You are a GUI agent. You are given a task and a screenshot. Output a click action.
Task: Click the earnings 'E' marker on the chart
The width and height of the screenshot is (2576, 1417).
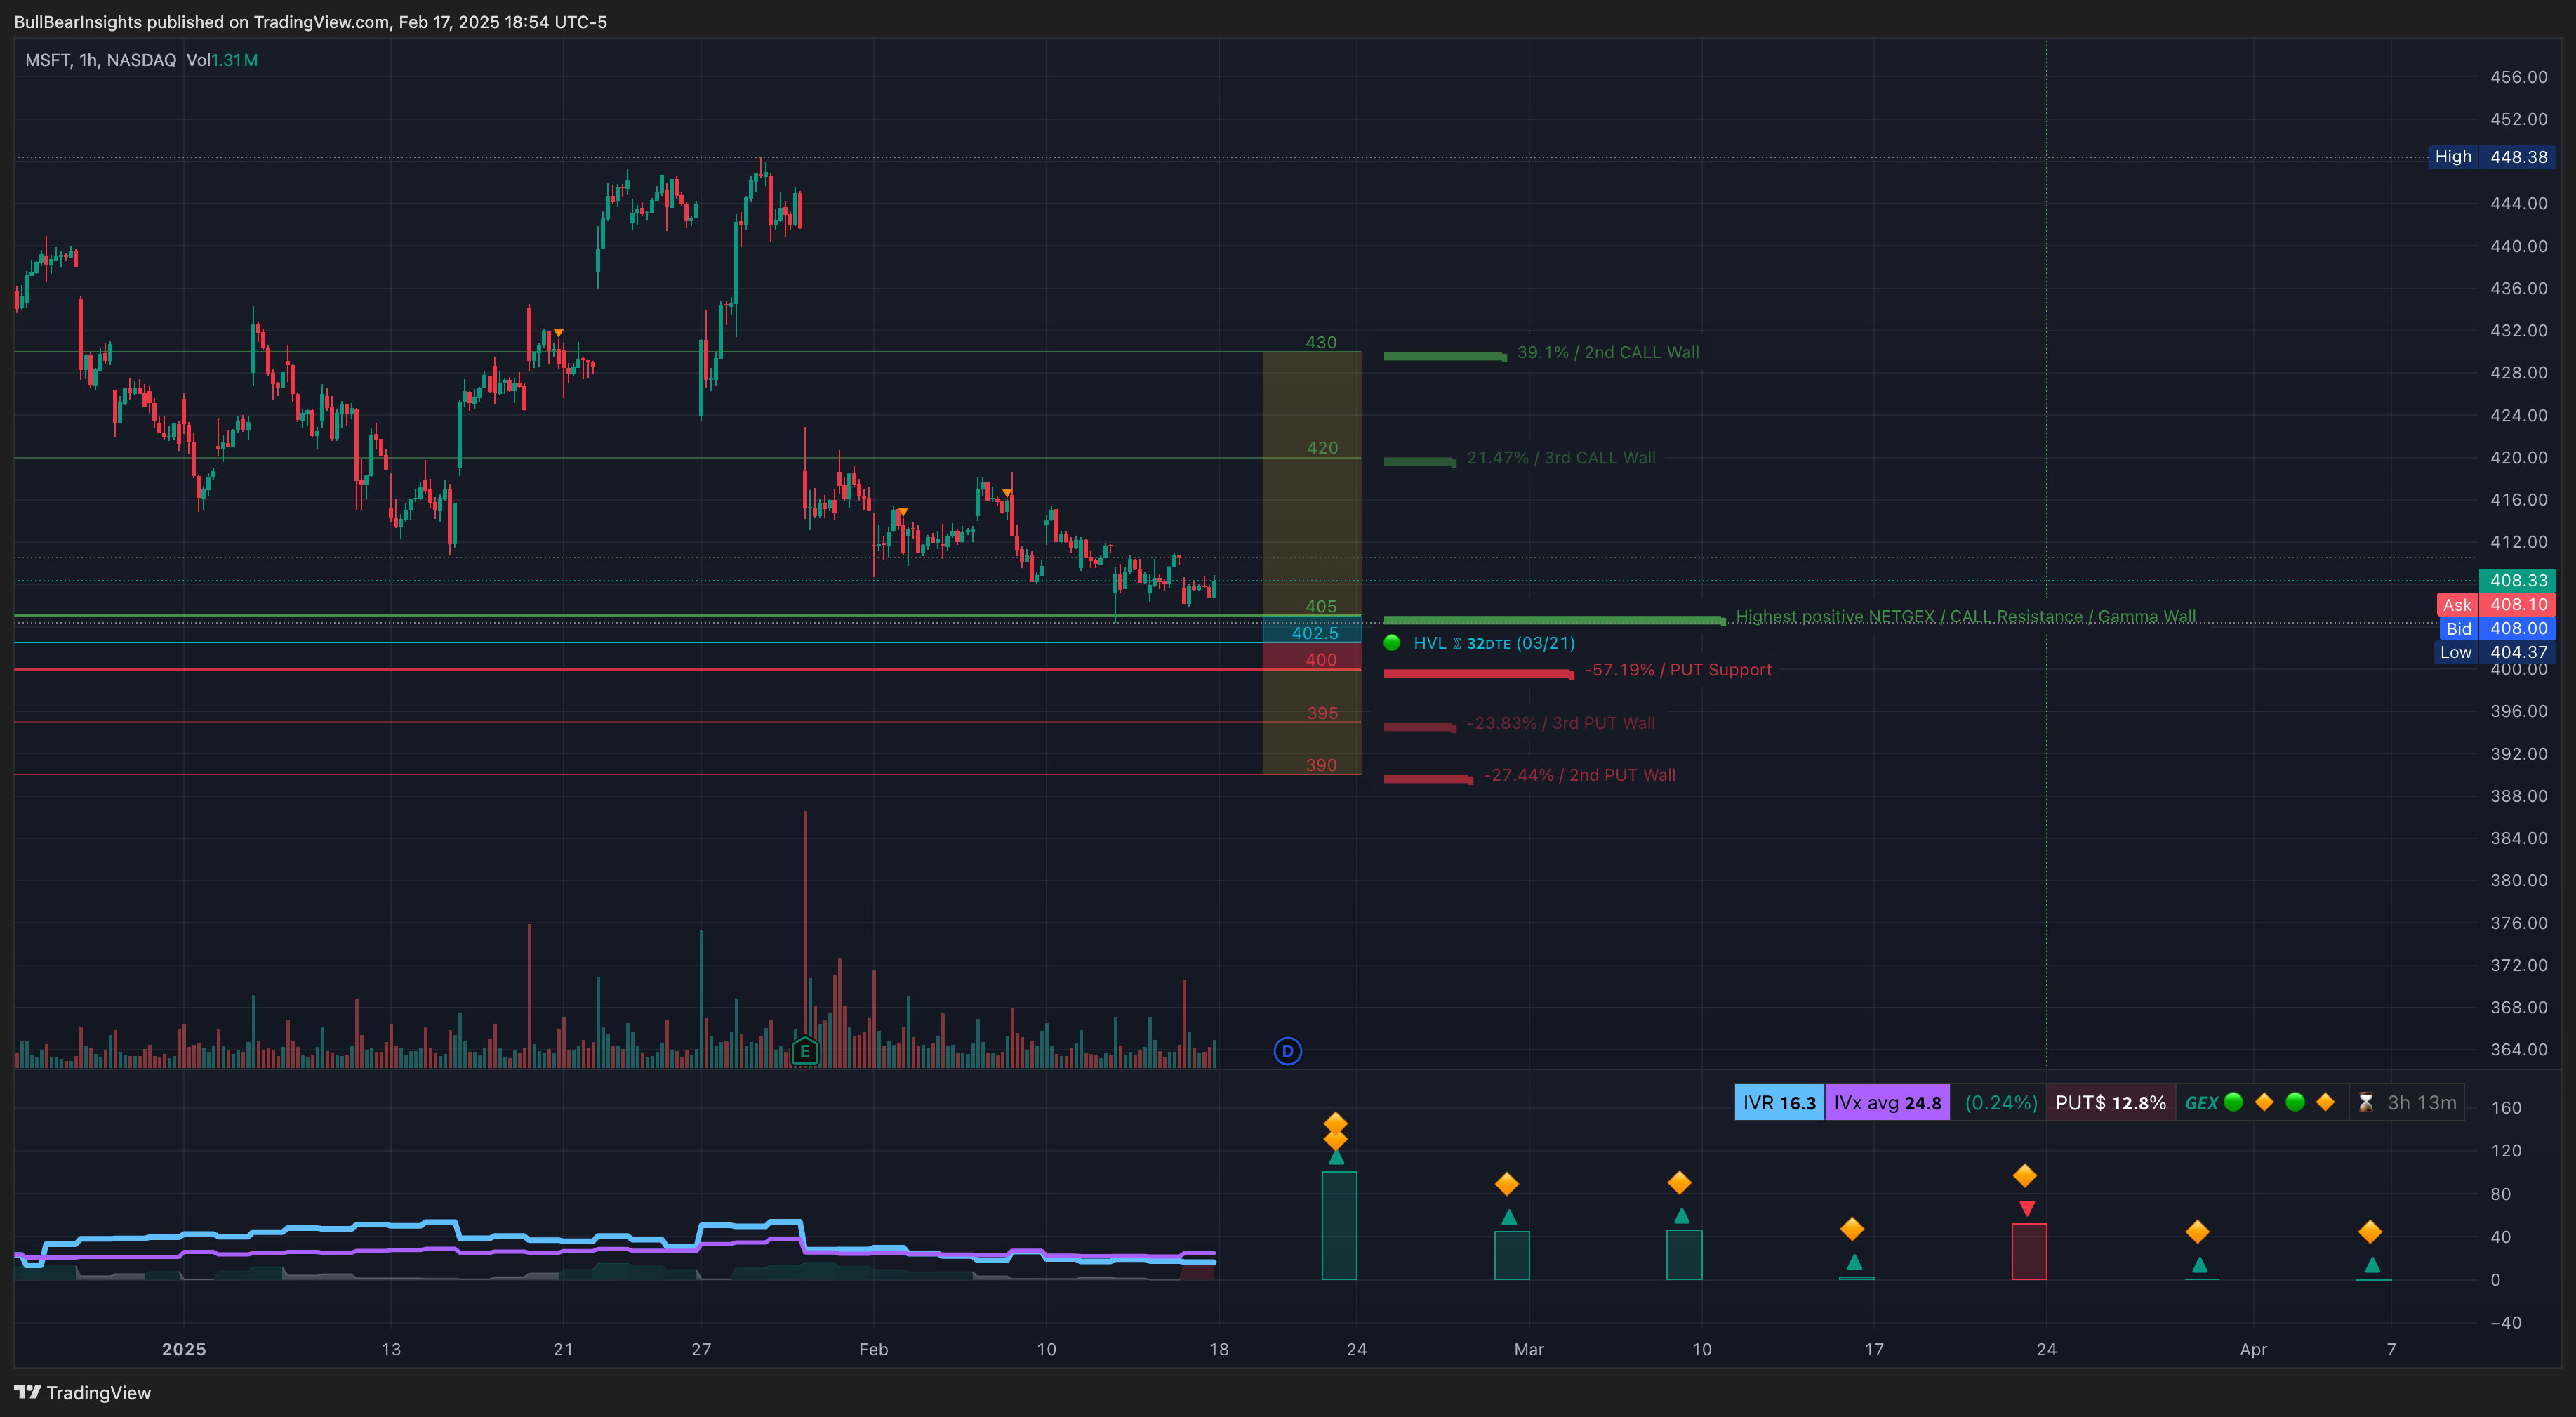tap(805, 1050)
